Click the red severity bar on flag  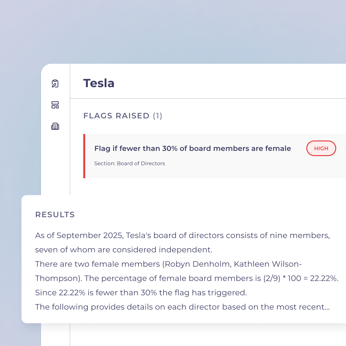84,156
